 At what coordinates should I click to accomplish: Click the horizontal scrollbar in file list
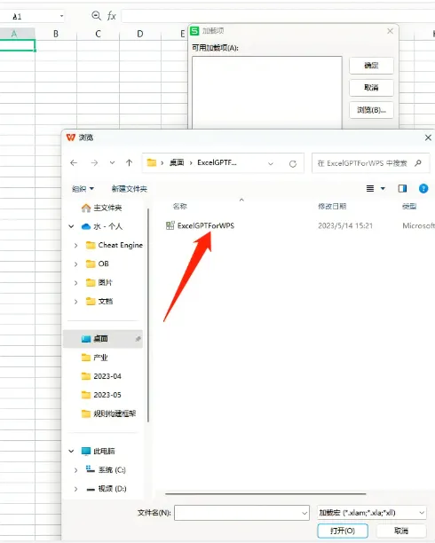(265, 494)
